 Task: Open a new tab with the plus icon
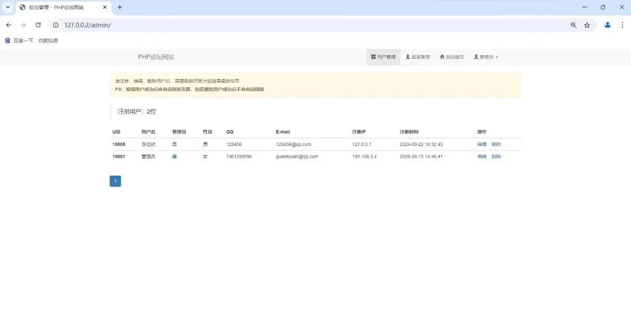point(120,7)
